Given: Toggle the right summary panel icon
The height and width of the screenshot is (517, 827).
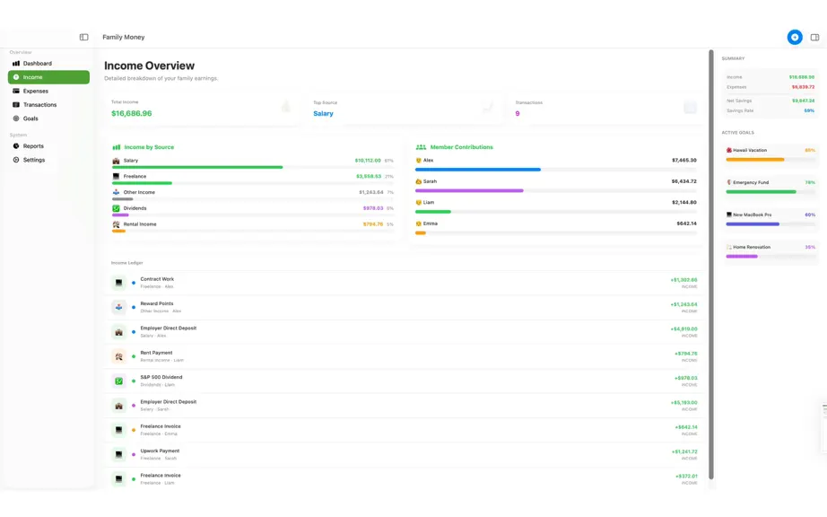Looking at the screenshot, I should point(814,38).
